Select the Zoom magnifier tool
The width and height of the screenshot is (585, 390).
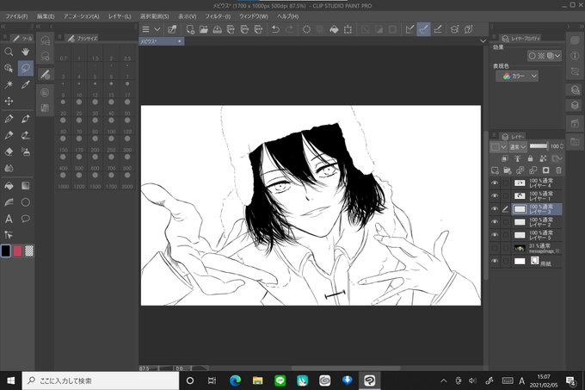(9, 52)
